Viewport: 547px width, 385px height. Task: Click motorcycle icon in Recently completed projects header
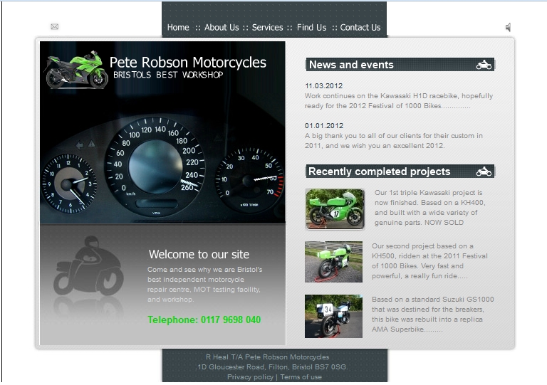(484, 172)
